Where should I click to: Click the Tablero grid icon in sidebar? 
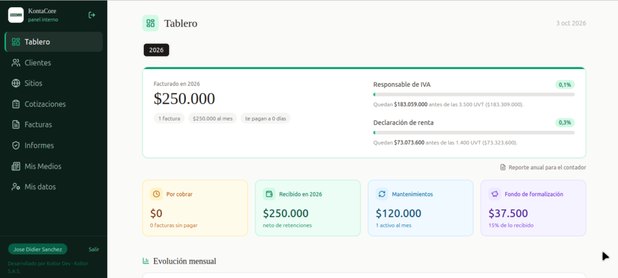[x=16, y=42]
